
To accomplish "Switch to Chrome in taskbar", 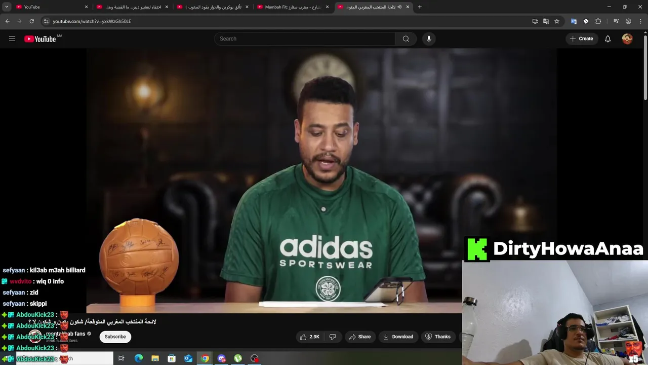I will point(205,358).
